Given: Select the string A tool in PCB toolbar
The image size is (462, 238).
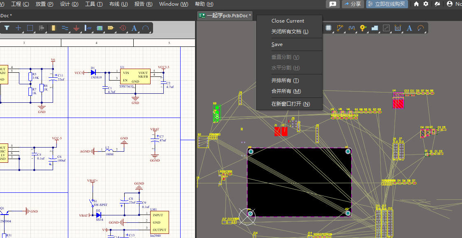Looking at the screenshot, I should 409,28.
